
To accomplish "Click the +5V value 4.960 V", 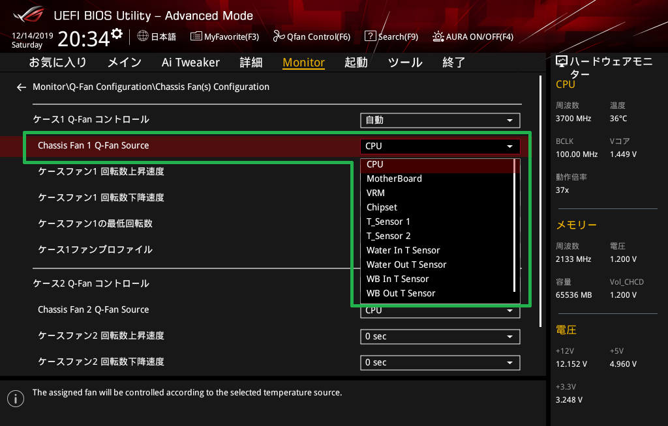I will (x=623, y=364).
